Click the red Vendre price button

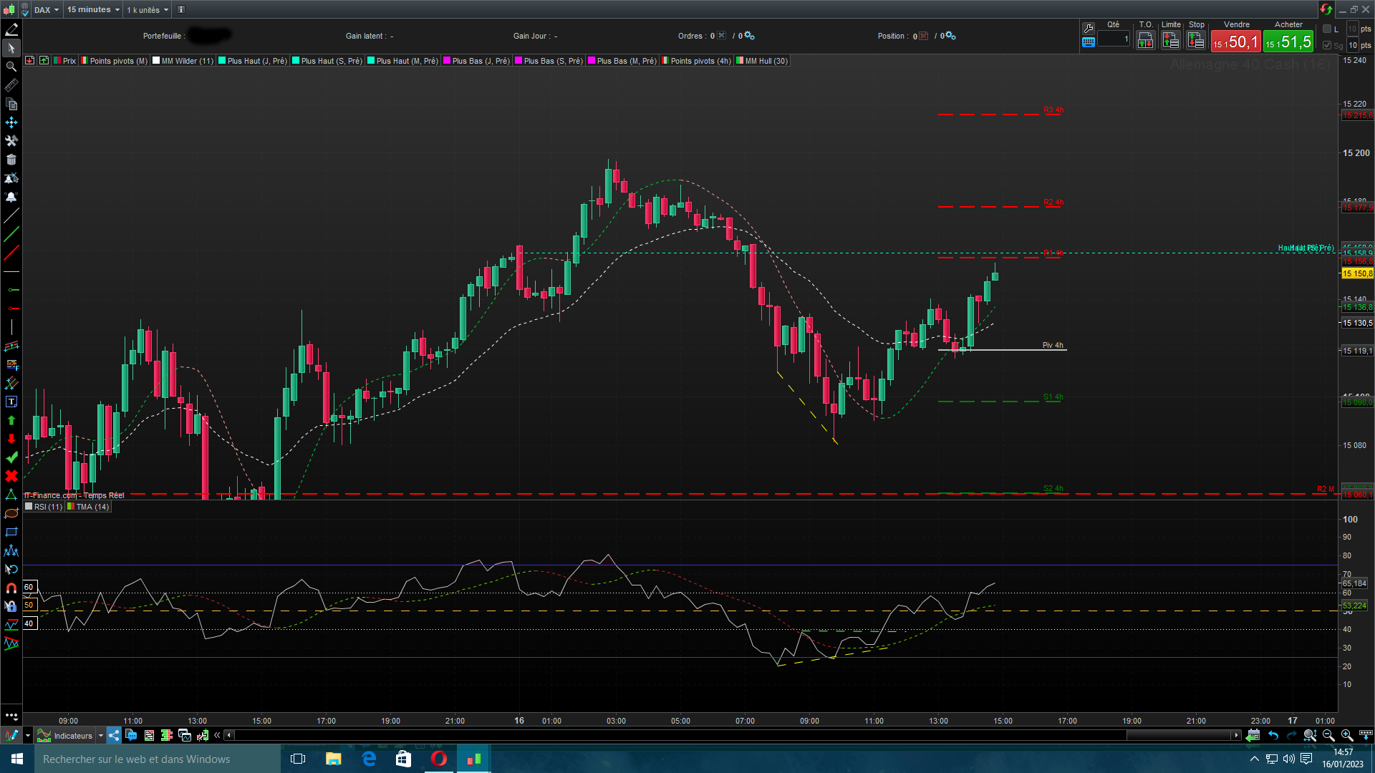click(x=1236, y=42)
